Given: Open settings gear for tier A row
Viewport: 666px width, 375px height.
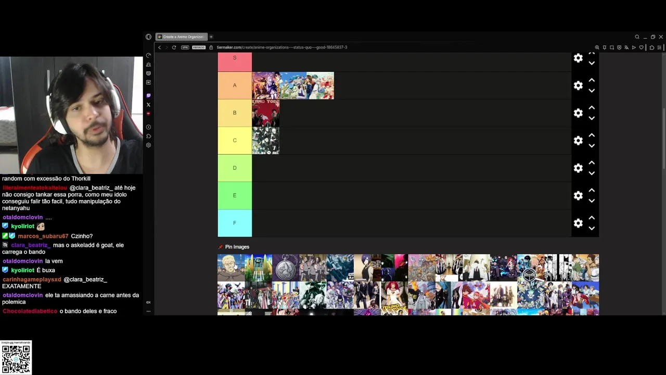Looking at the screenshot, I should [x=578, y=85].
